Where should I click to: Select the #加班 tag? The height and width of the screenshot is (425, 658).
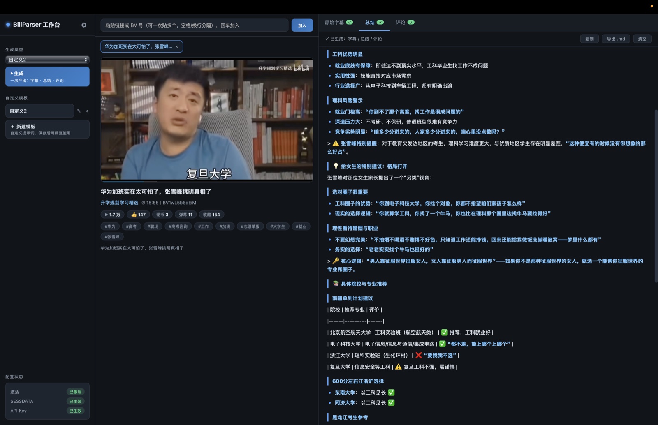[225, 226]
